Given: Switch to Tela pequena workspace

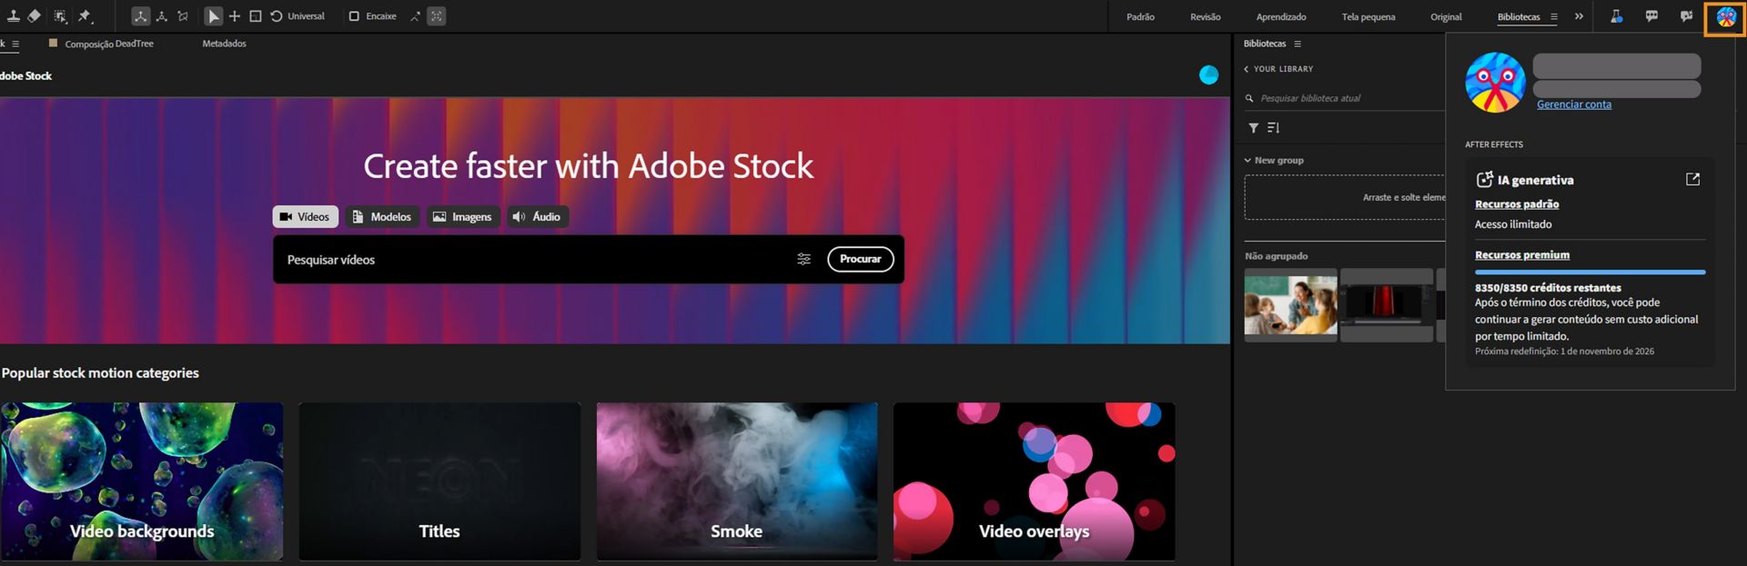Looking at the screenshot, I should 1368,17.
